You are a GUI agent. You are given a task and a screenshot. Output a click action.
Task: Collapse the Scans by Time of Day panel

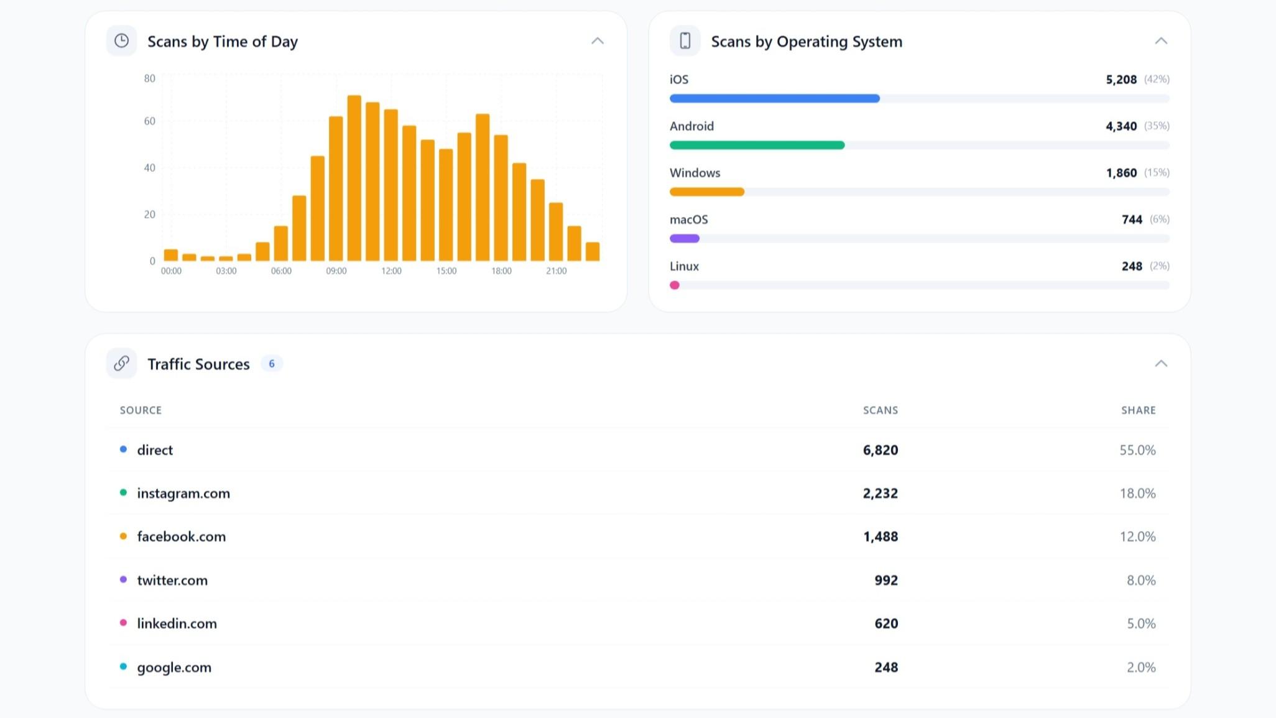click(x=598, y=40)
